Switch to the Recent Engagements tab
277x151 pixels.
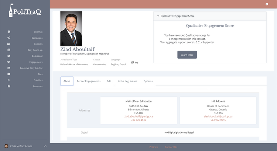88,81
